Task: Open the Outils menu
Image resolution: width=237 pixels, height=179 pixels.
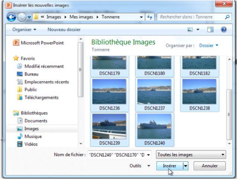Action: click(x=140, y=166)
